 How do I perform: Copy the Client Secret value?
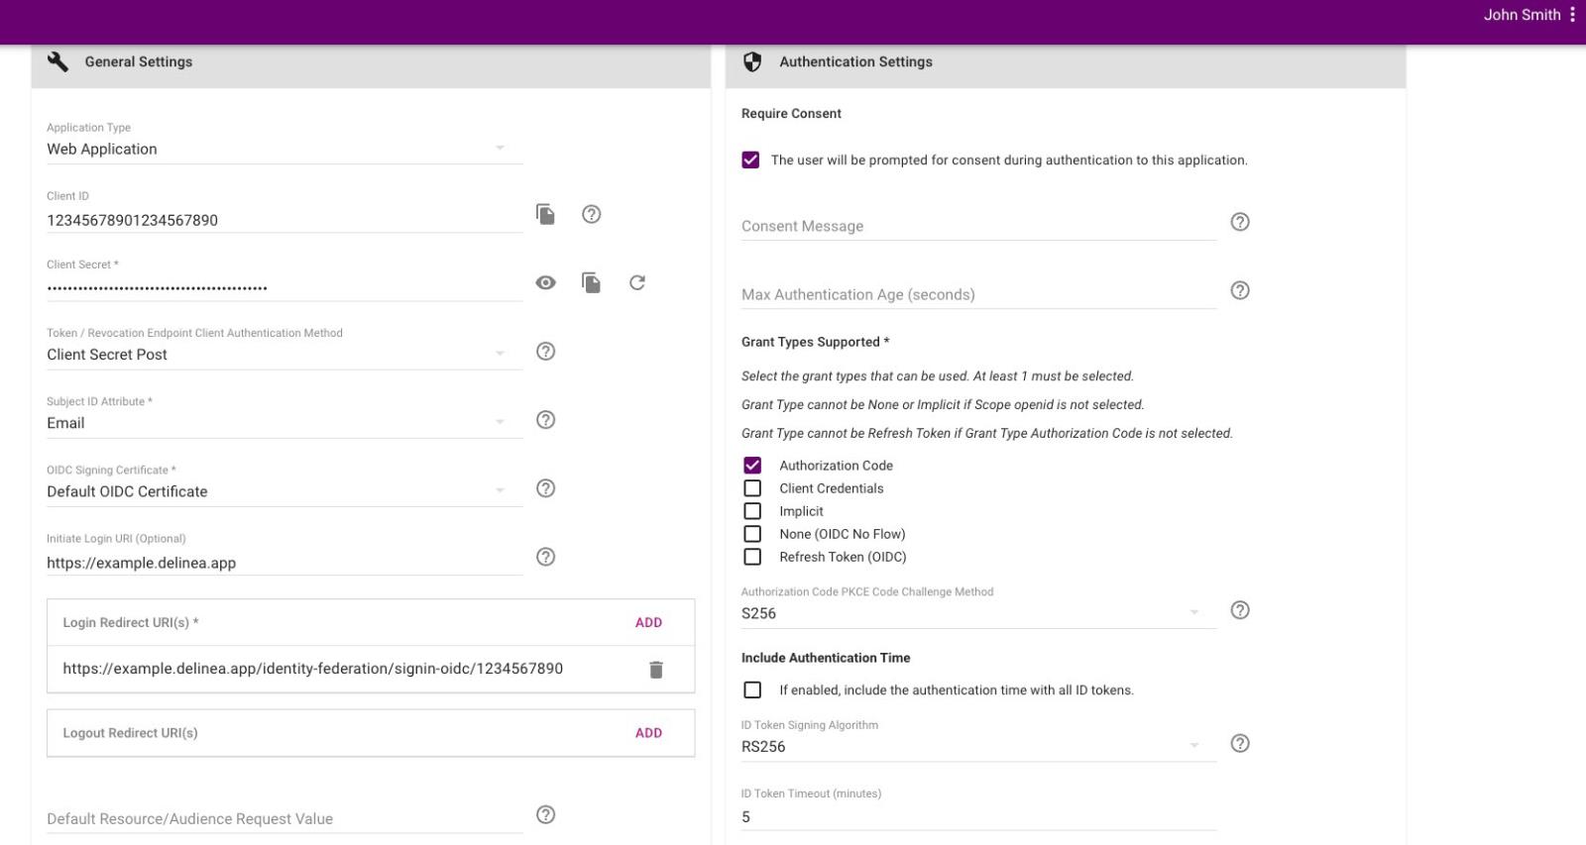click(x=591, y=283)
